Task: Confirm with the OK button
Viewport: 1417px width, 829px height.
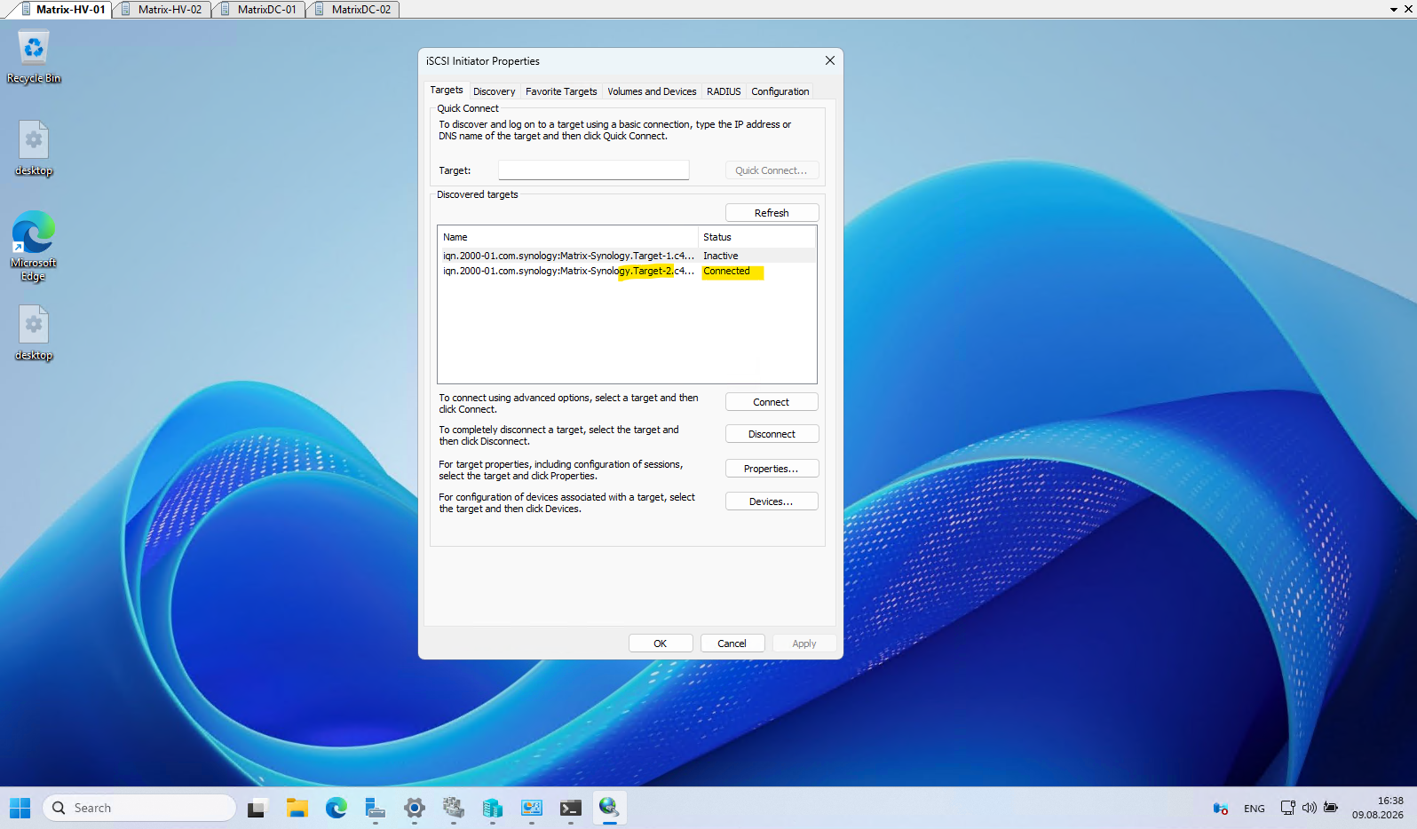Action: [x=661, y=643]
